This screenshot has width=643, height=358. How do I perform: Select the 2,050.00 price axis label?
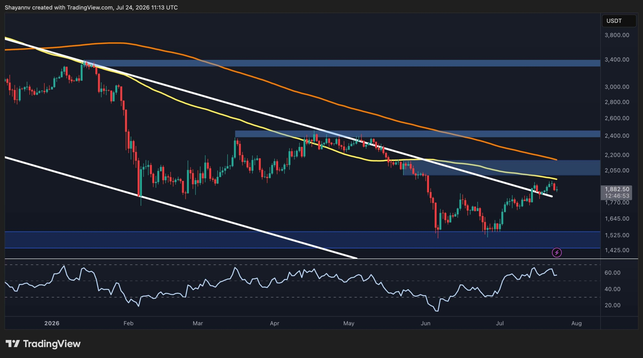pyautogui.click(x=617, y=170)
